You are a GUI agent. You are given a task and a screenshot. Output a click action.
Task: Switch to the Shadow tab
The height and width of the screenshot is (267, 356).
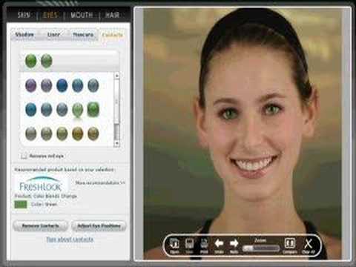[x=24, y=35]
